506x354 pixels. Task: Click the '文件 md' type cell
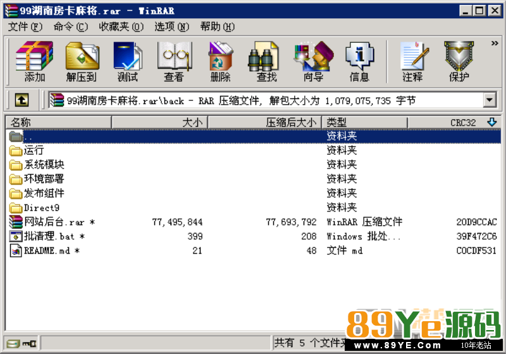tap(344, 251)
